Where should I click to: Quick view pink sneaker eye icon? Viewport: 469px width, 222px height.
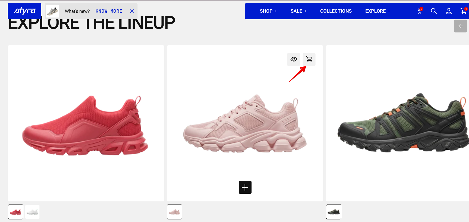[294, 59]
